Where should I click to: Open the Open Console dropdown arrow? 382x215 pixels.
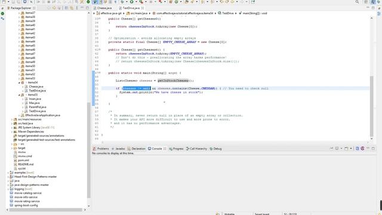(351, 149)
